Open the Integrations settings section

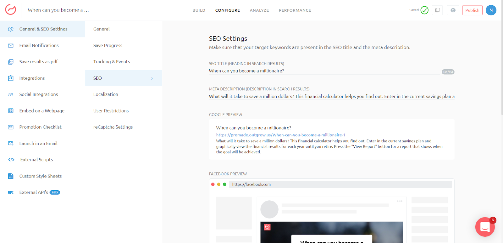coord(32,78)
